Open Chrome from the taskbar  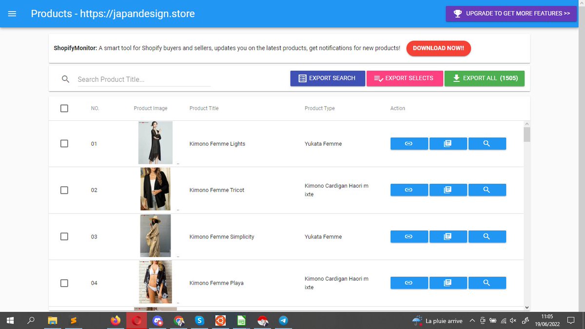tap(178, 321)
